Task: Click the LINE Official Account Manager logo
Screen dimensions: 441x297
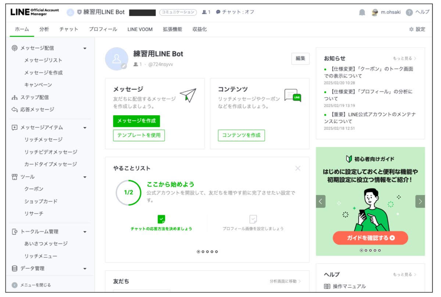Action: (35, 12)
